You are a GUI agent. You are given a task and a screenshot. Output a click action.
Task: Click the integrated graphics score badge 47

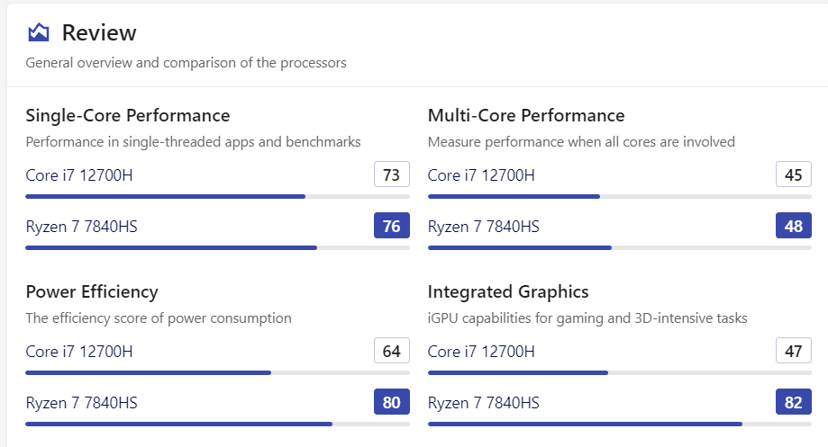click(x=793, y=351)
